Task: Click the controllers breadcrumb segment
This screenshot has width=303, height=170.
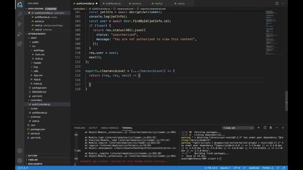Action: [79, 8]
